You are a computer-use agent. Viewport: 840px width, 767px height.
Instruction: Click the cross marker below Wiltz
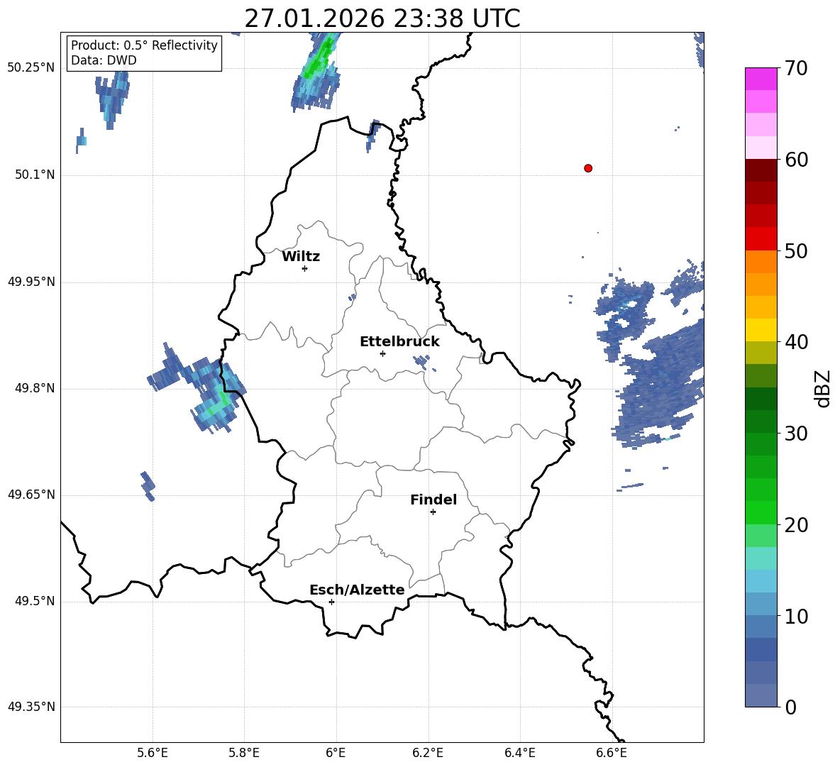click(305, 268)
